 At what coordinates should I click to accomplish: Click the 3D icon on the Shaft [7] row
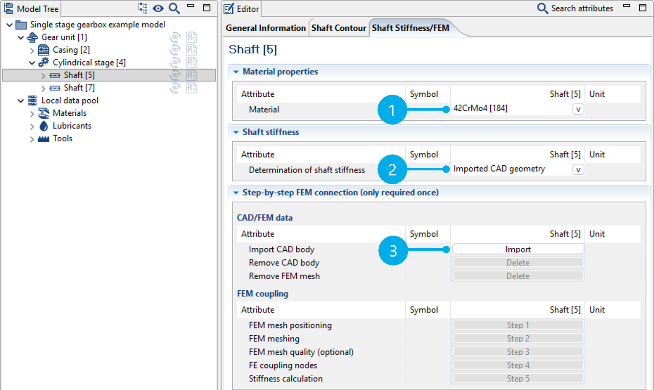tap(175, 88)
